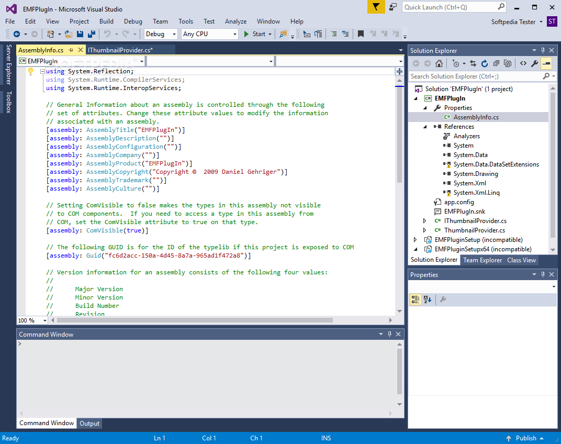Click the lightbulb quick actions icon

31,71
